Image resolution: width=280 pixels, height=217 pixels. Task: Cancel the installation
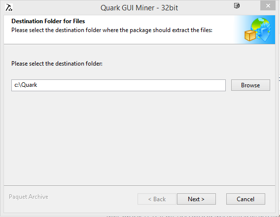[x=245, y=199]
